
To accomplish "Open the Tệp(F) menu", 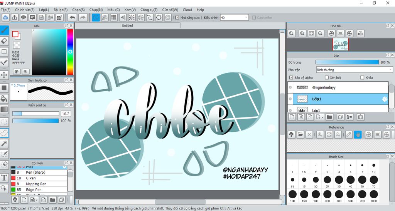I will pos(5,10).
